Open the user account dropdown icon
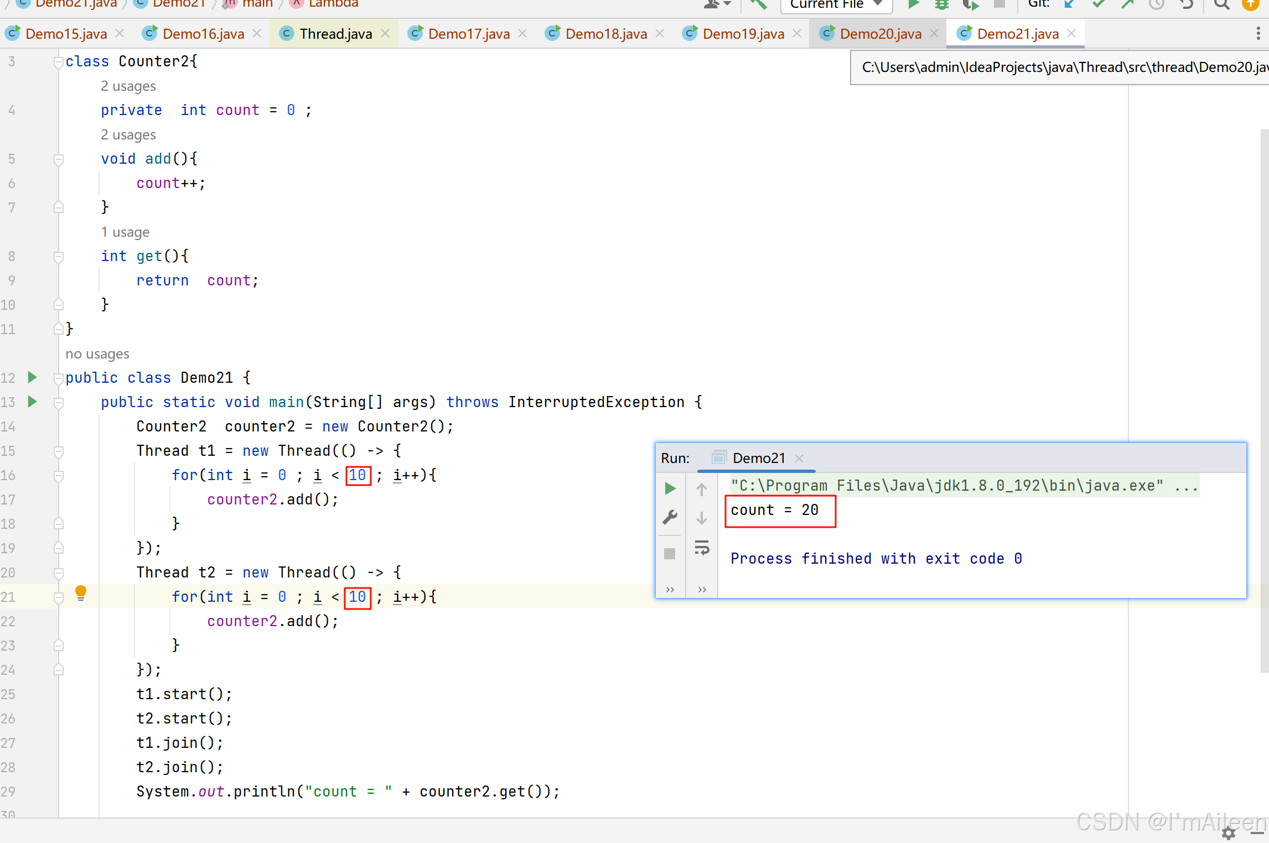This screenshot has height=843, width=1269. tap(717, 4)
